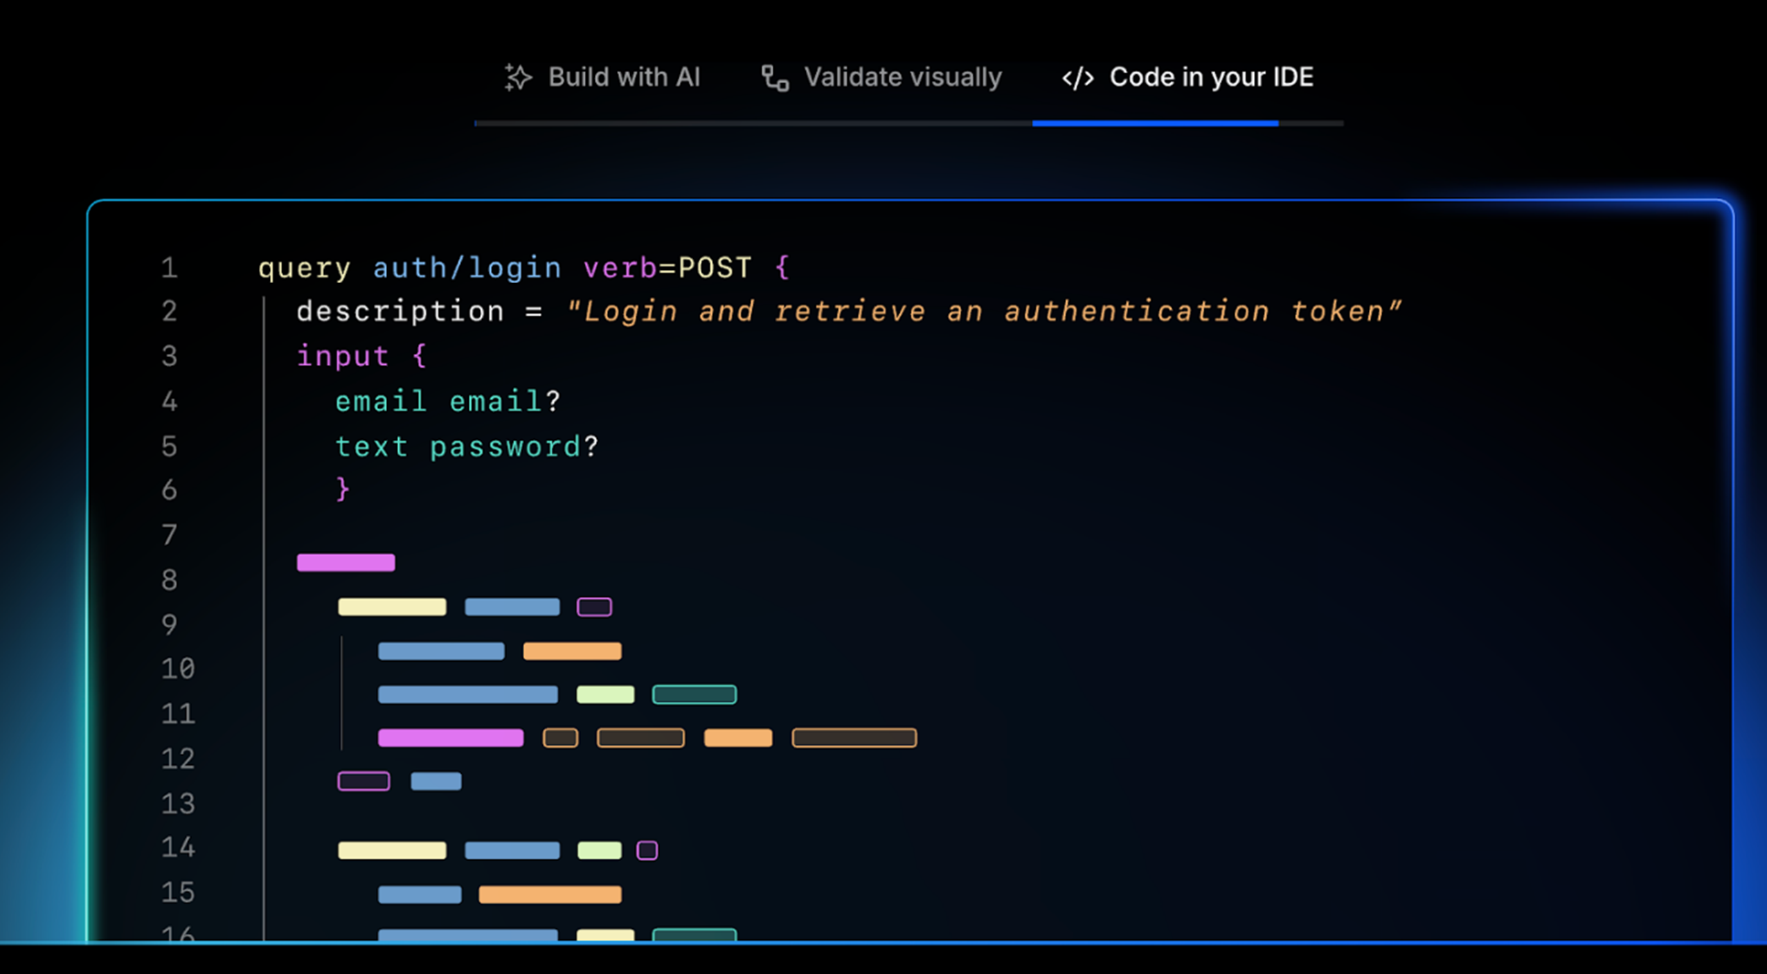The image size is (1767, 974).
Task: Click the flow-node icon beside Validate visually
Action: pyautogui.click(x=775, y=78)
